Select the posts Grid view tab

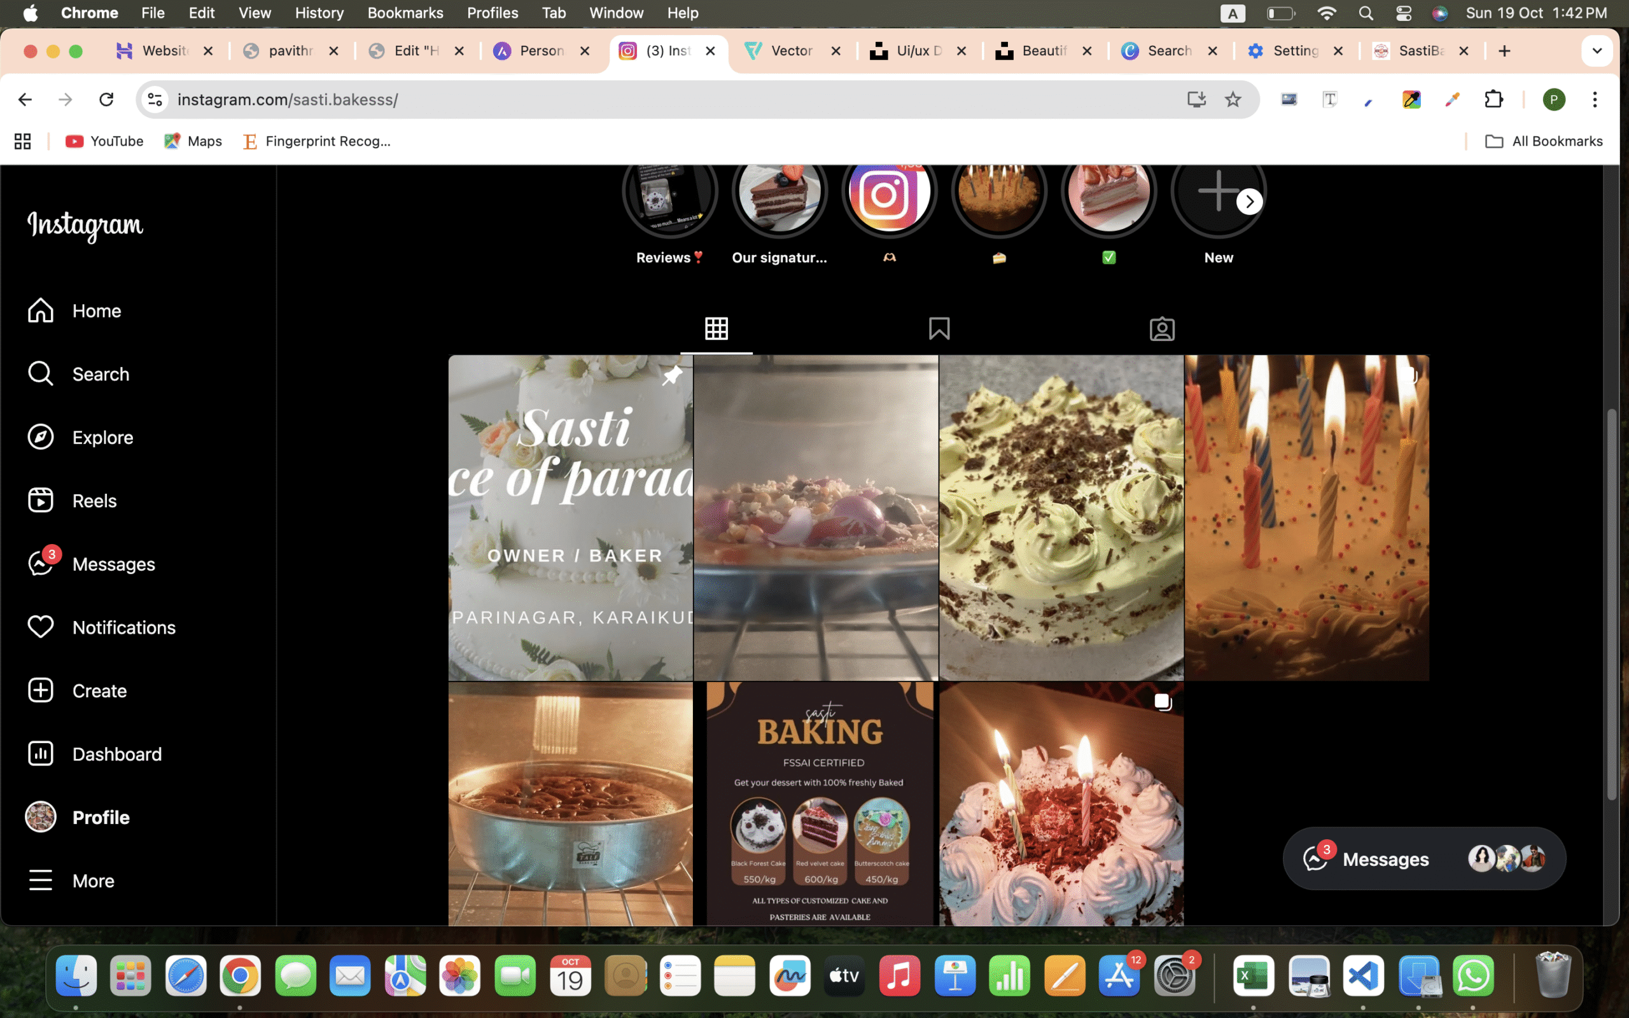click(x=717, y=329)
